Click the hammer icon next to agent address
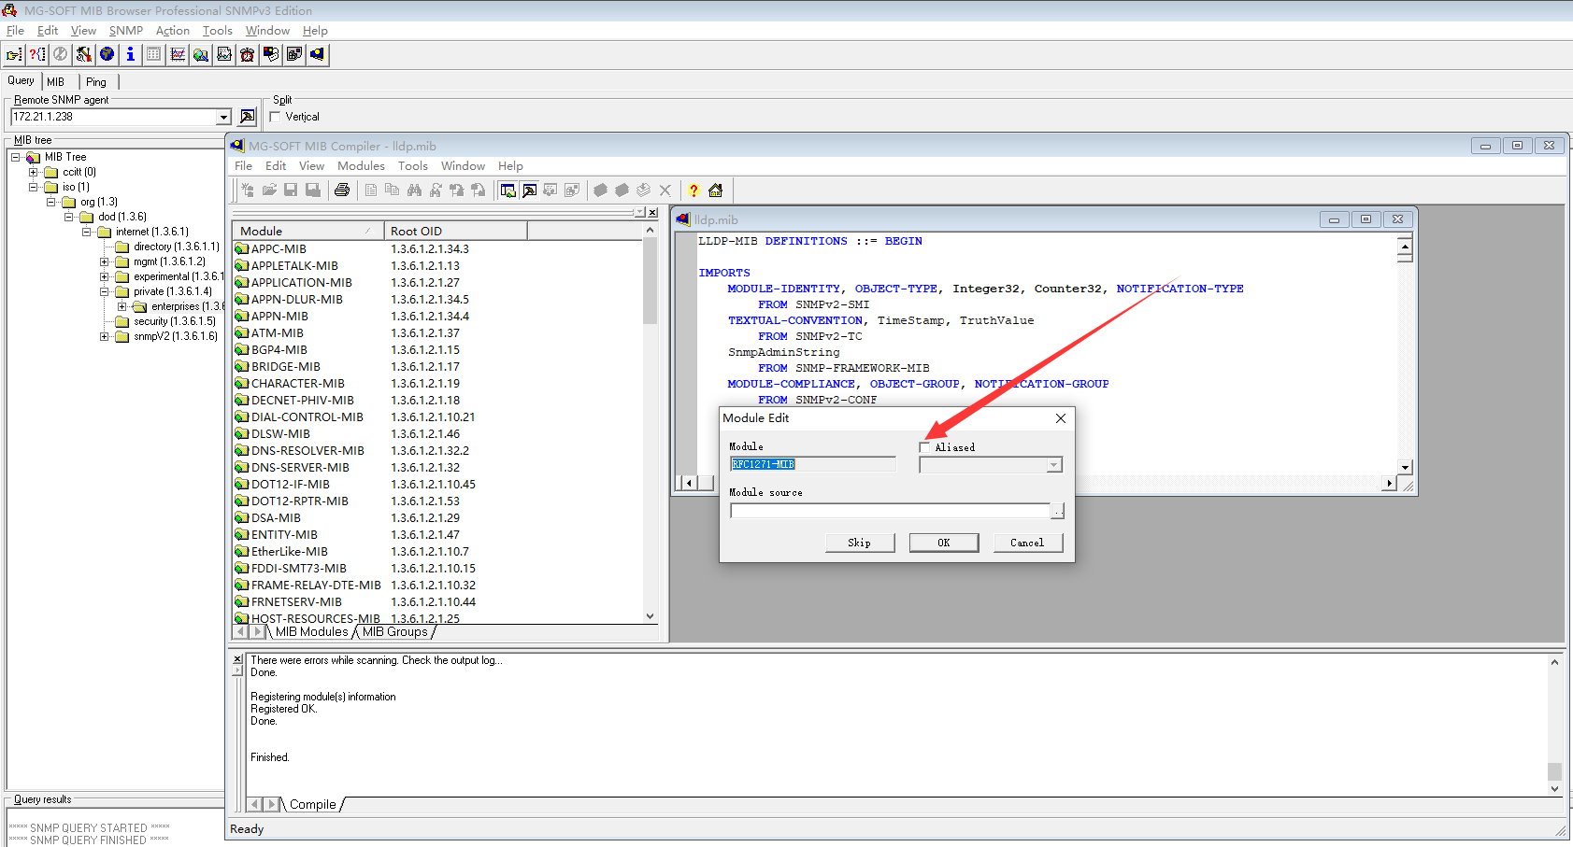This screenshot has width=1573, height=847. (248, 117)
